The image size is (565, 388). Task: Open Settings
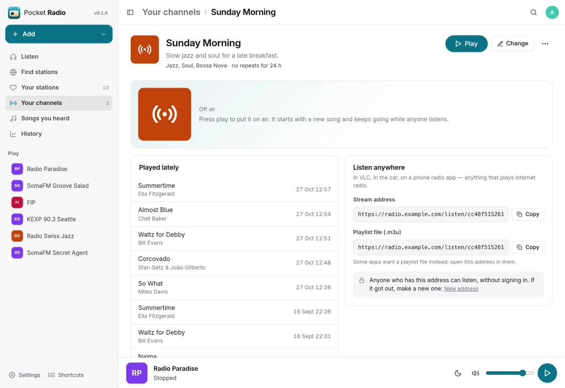coord(24,375)
